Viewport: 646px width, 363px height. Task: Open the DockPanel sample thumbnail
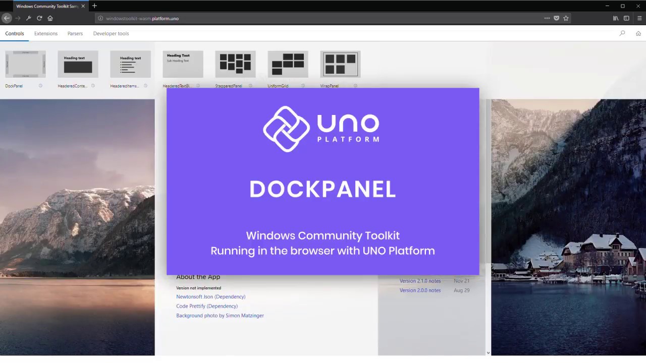pyautogui.click(x=25, y=64)
